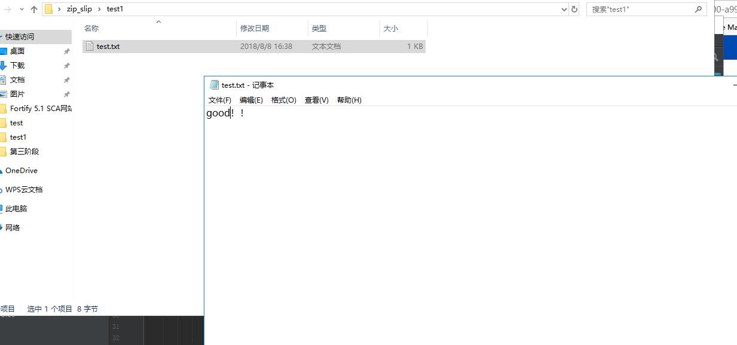
Task: Open Notepad 文件(F) menu
Action: tap(219, 100)
